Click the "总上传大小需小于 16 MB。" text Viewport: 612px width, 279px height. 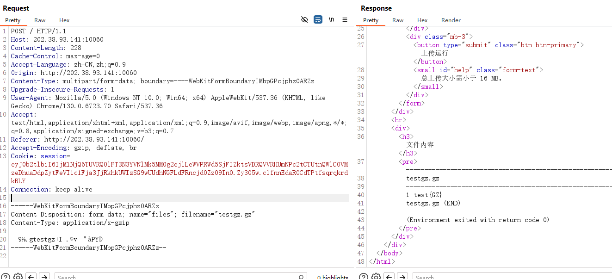pyautogui.click(x=462, y=78)
